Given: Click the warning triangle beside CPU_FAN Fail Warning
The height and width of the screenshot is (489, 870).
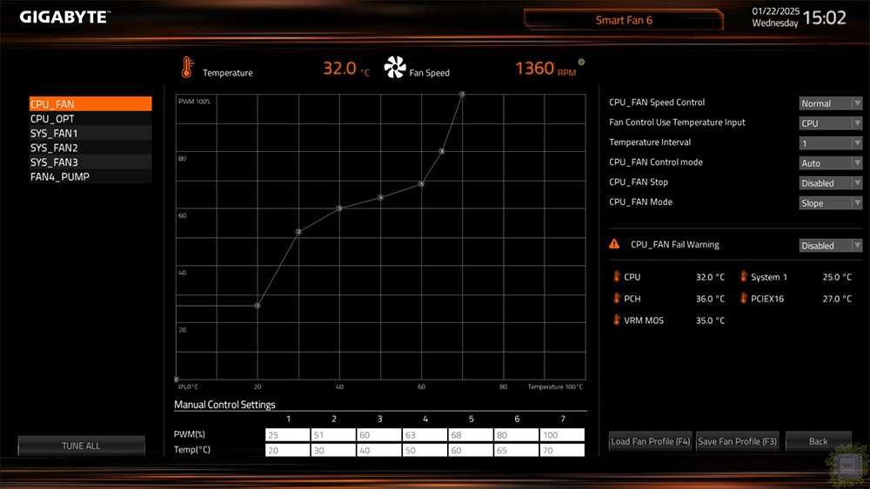Looking at the screenshot, I should [614, 244].
